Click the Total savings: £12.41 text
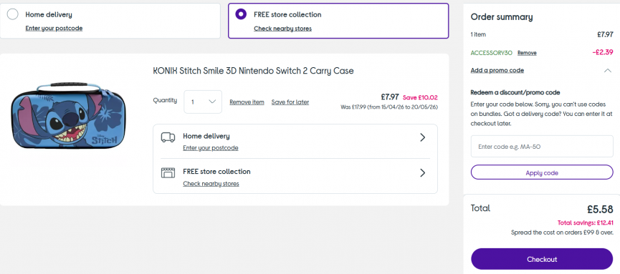Image resolution: width=620 pixels, height=274 pixels. [x=585, y=222]
